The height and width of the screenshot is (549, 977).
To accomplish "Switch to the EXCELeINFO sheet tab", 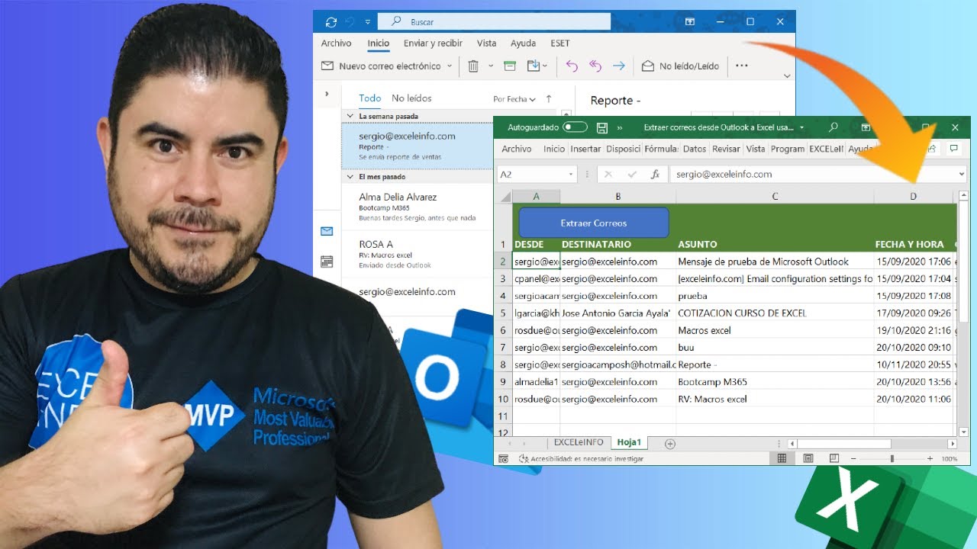I will click(579, 442).
